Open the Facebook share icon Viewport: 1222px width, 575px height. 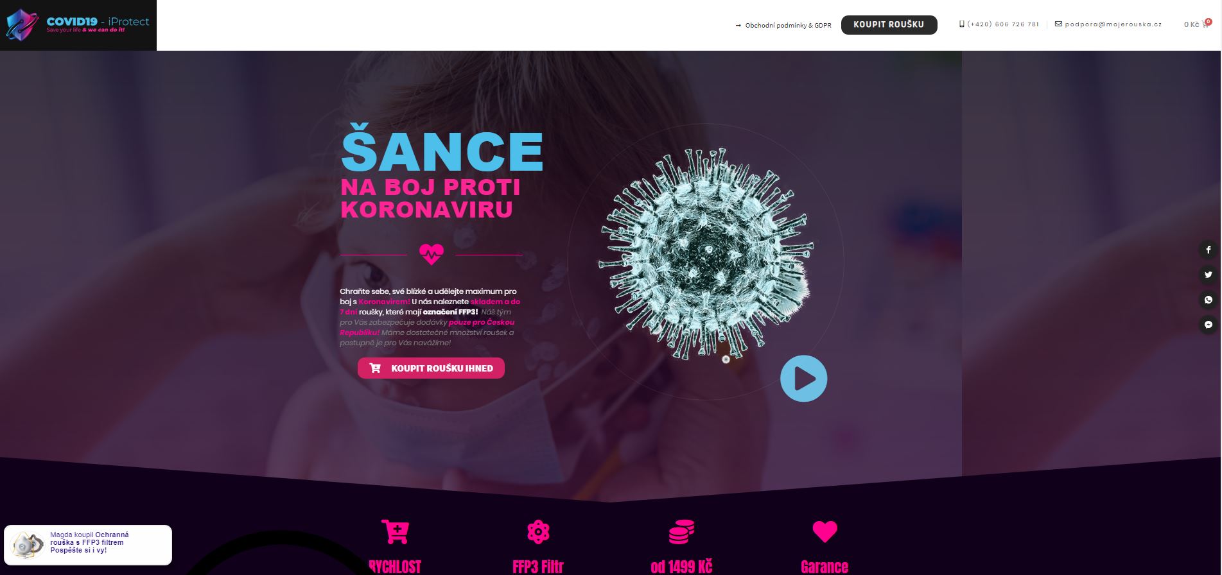(x=1208, y=250)
